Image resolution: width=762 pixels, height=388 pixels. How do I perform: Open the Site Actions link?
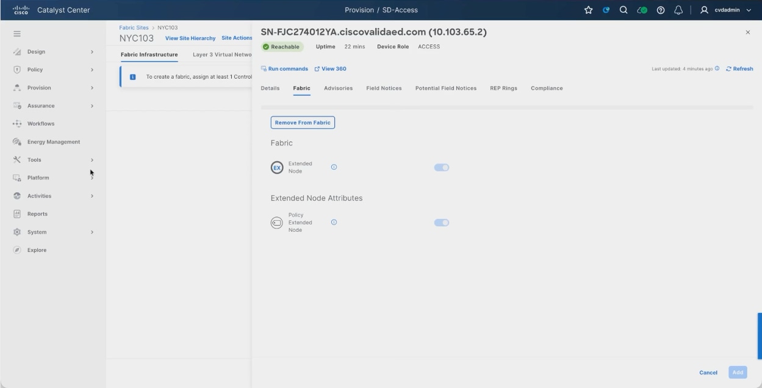pyautogui.click(x=237, y=38)
